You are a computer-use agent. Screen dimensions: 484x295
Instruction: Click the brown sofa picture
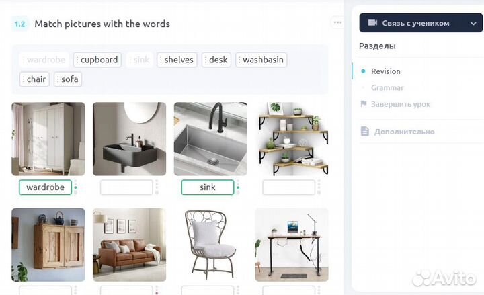coord(129,245)
